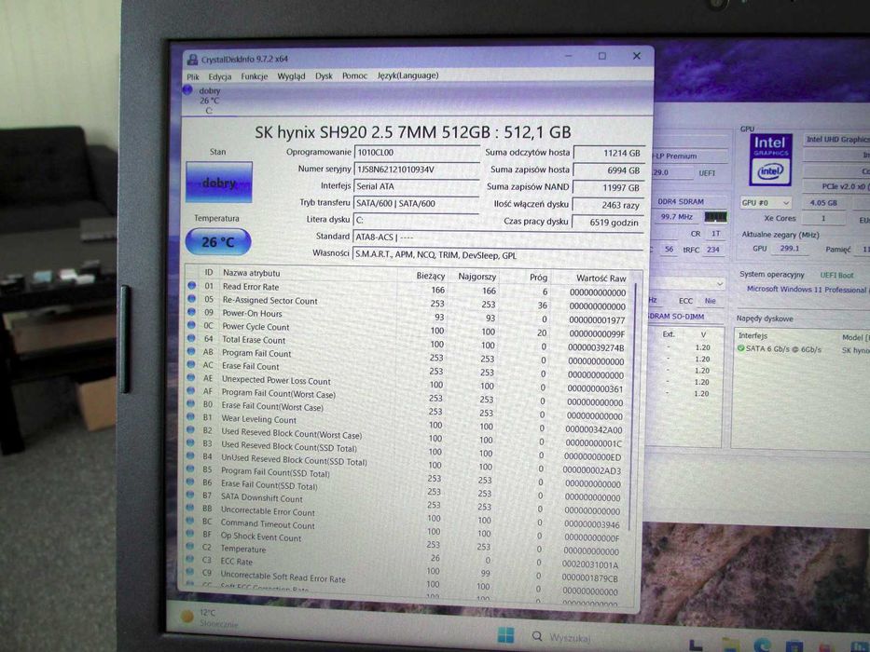This screenshot has width=870, height=652.
Task: Select the UnUsed Reseved Block Count(SSD Total) row
Action: (406, 461)
